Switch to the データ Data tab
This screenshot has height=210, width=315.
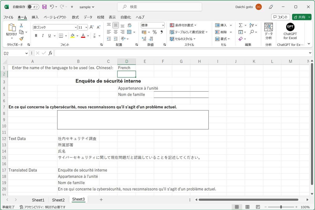88,17
